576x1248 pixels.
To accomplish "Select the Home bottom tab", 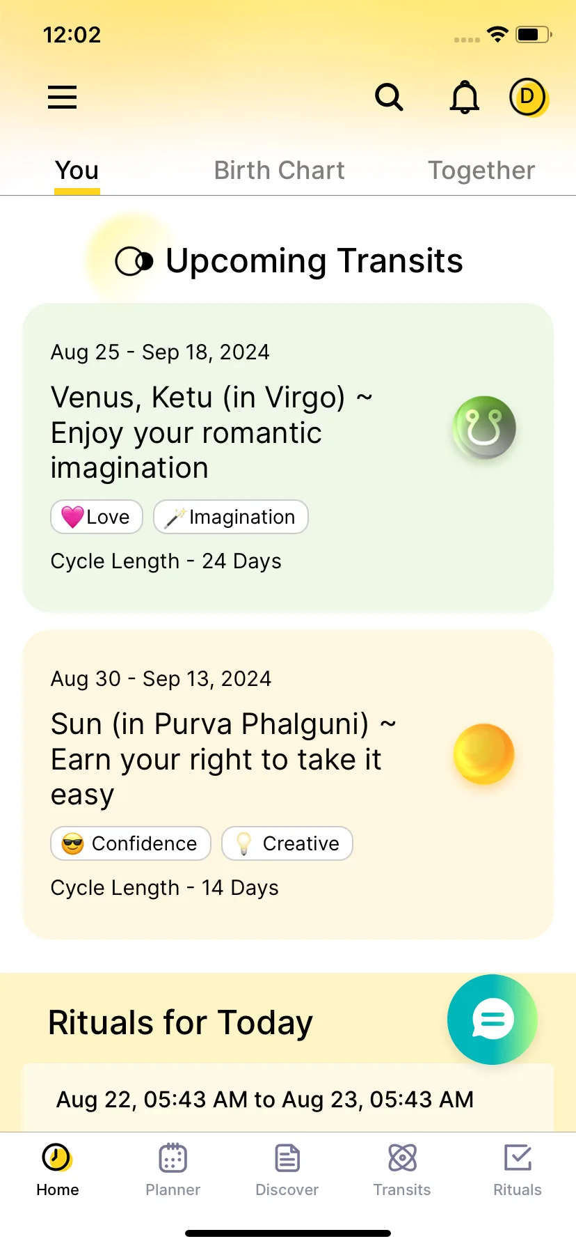I will pyautogui.click(x=57, y=1170).
